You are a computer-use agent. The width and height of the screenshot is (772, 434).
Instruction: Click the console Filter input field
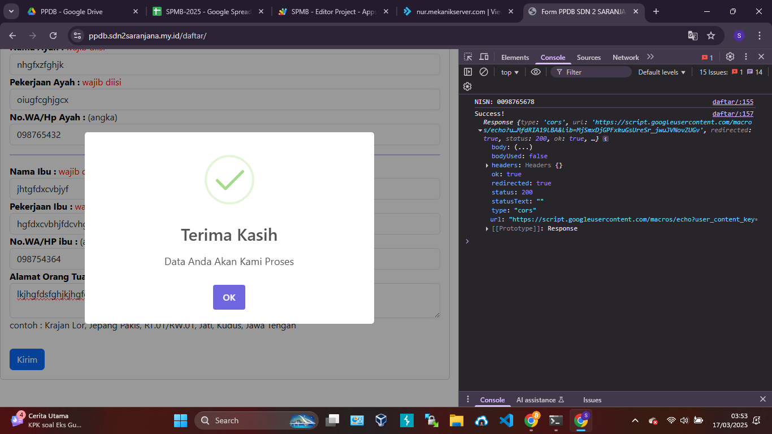591,72
